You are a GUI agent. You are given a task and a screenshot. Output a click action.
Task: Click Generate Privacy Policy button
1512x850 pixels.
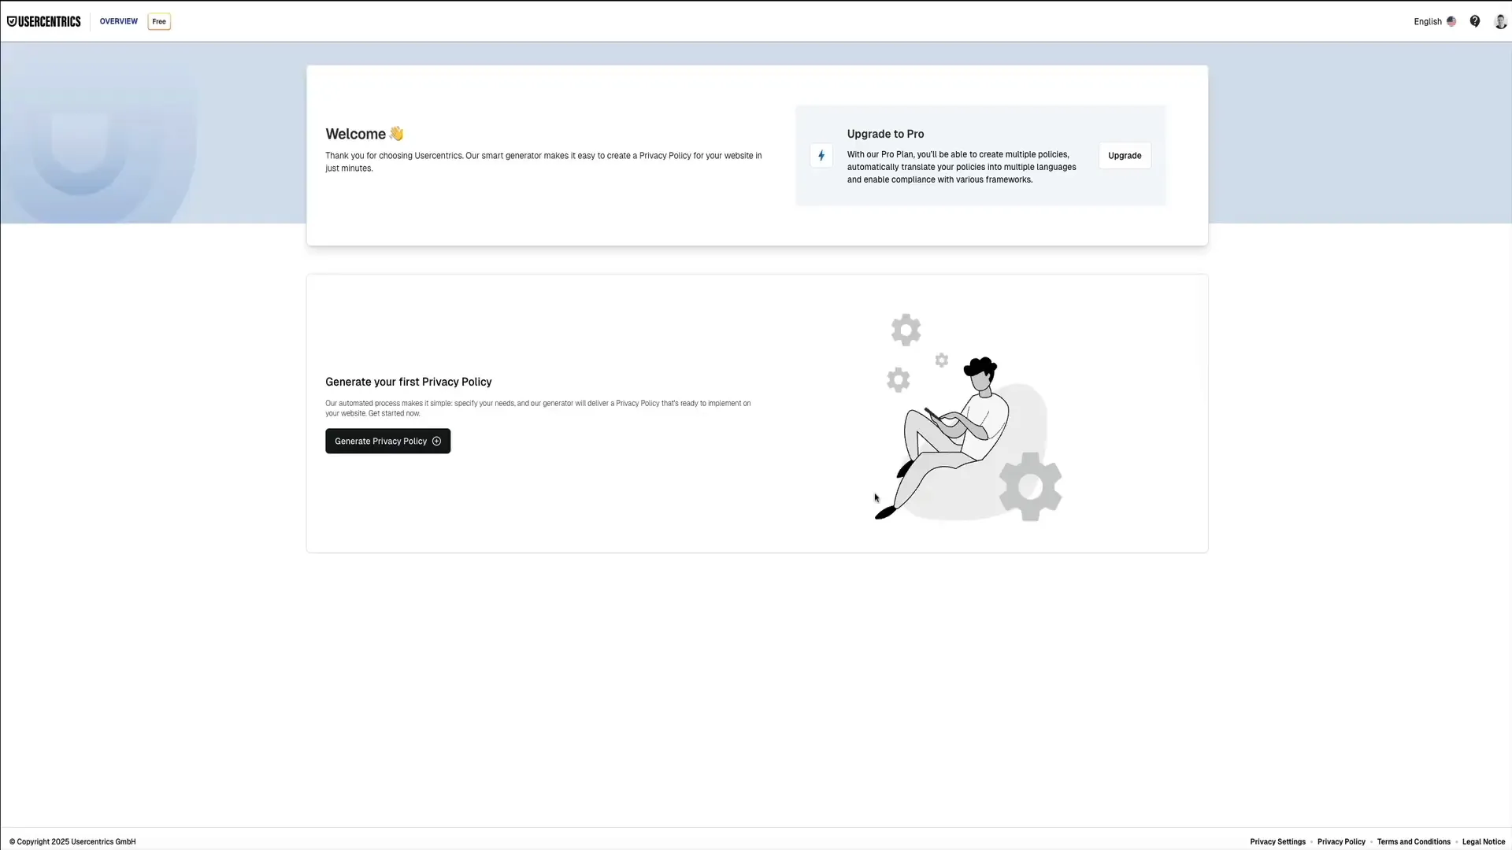387,441
